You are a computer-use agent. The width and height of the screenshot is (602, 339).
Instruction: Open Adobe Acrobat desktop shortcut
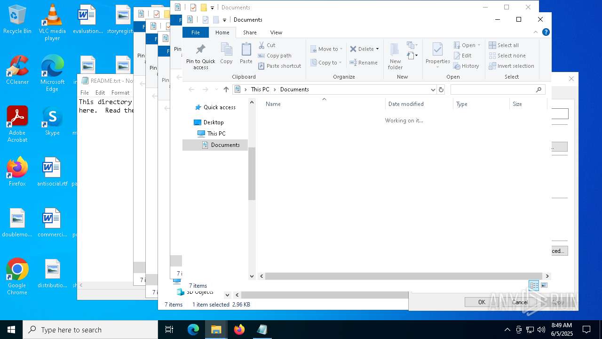(17, 124)
